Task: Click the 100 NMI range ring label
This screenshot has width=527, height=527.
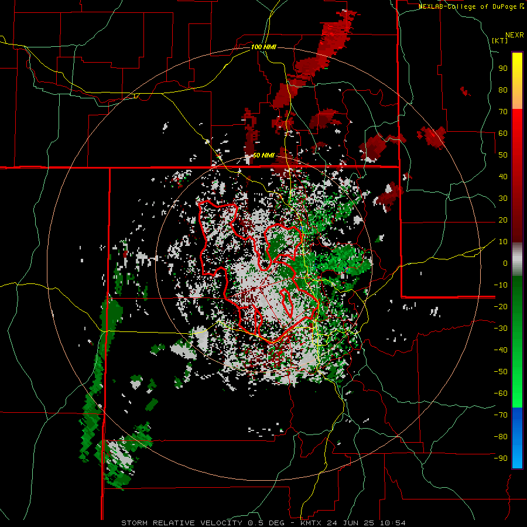Action: [263, 47]
